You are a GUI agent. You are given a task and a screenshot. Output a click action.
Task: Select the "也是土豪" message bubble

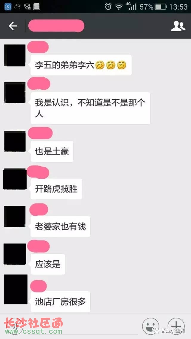point(52,151)
